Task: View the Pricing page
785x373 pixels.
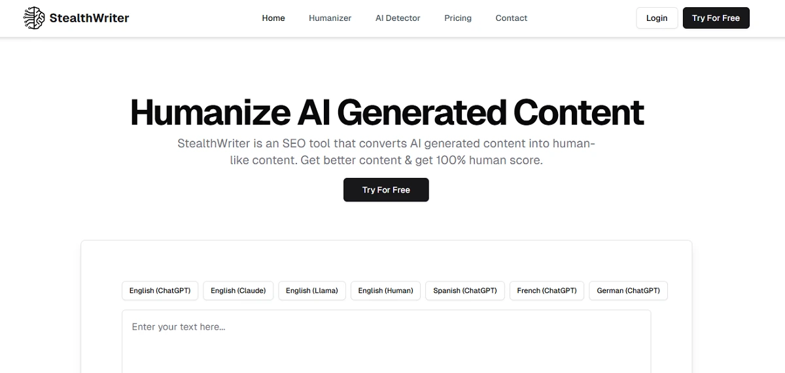Action: (x=458, y=18)
